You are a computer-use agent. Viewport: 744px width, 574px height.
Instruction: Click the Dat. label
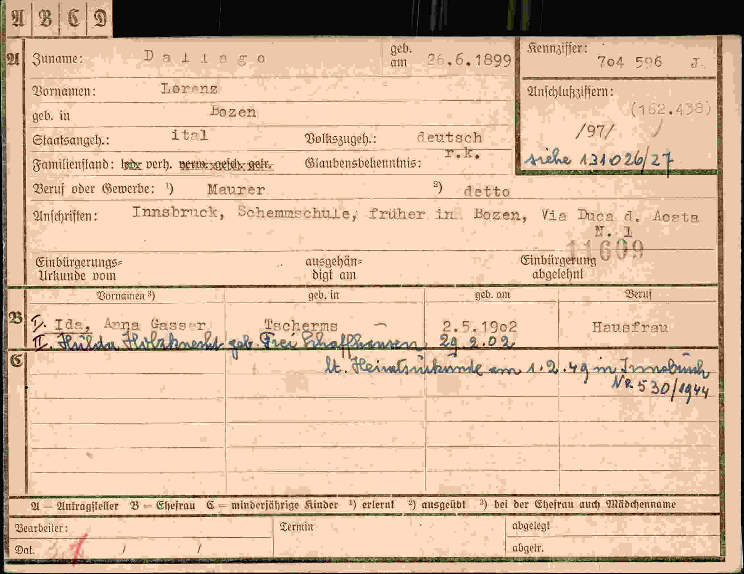25,550
